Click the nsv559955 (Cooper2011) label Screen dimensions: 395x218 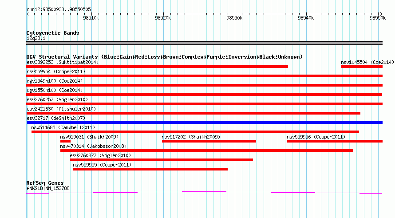click(x=102, y=165)
